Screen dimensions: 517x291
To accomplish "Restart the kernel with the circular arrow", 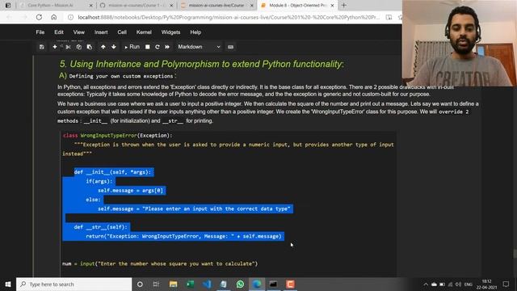I will [158, 47].
